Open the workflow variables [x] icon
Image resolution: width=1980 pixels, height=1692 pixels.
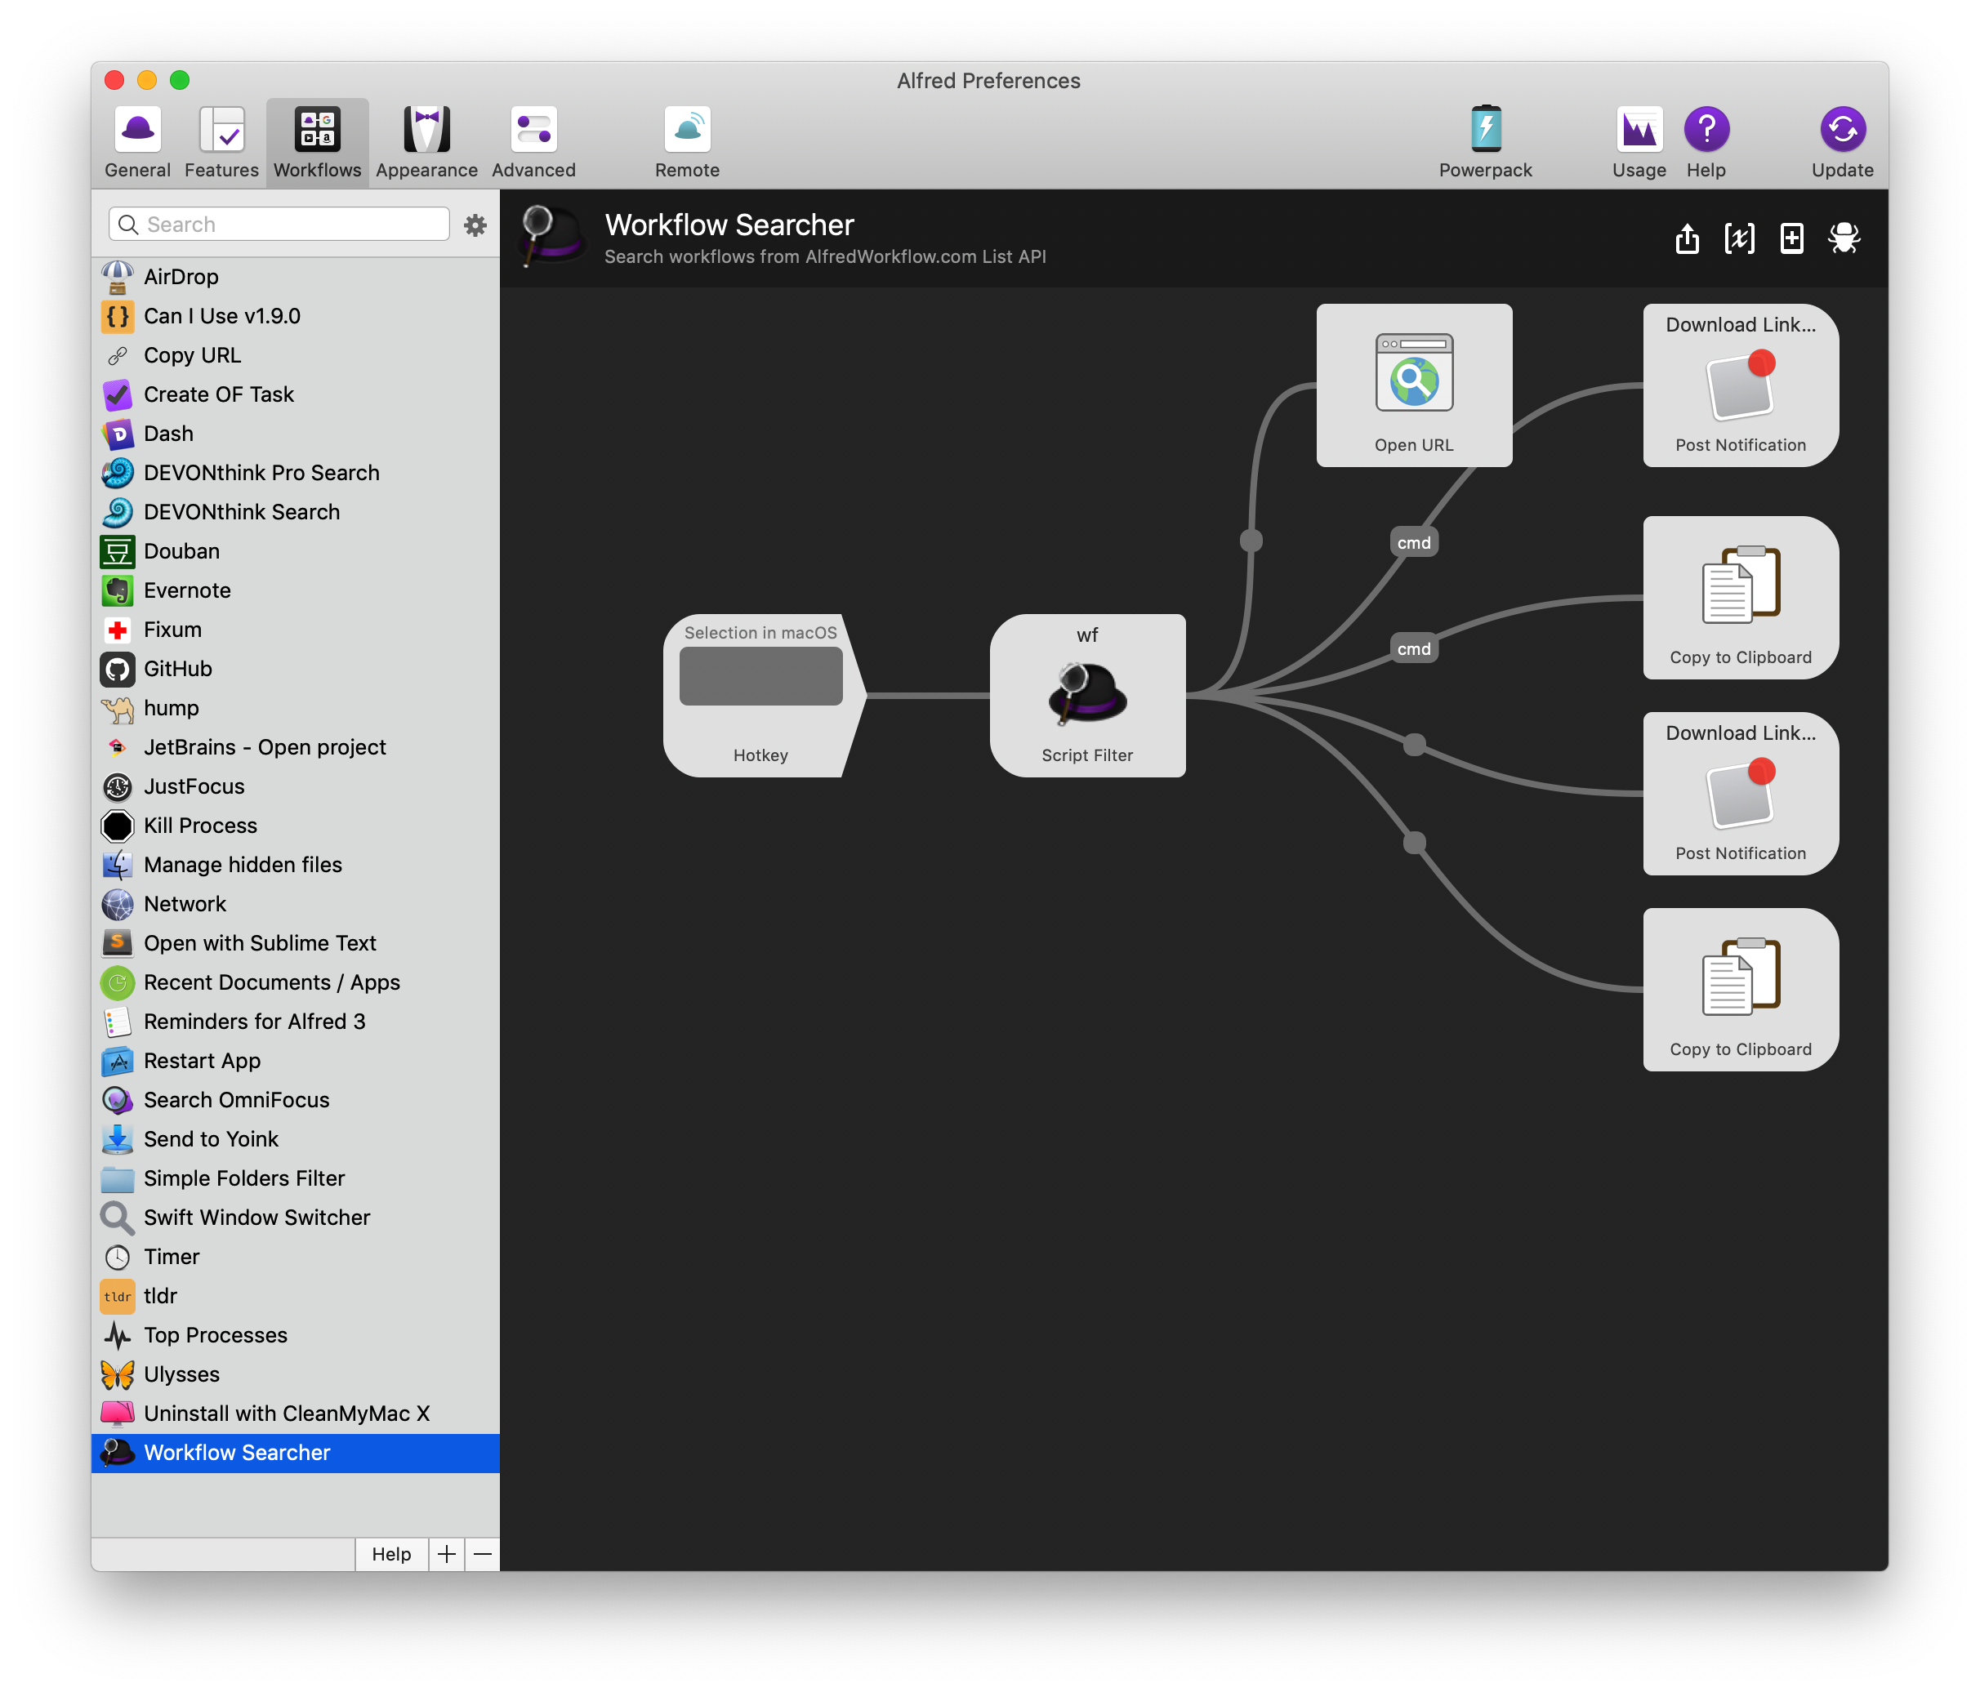pos(1739,238)
